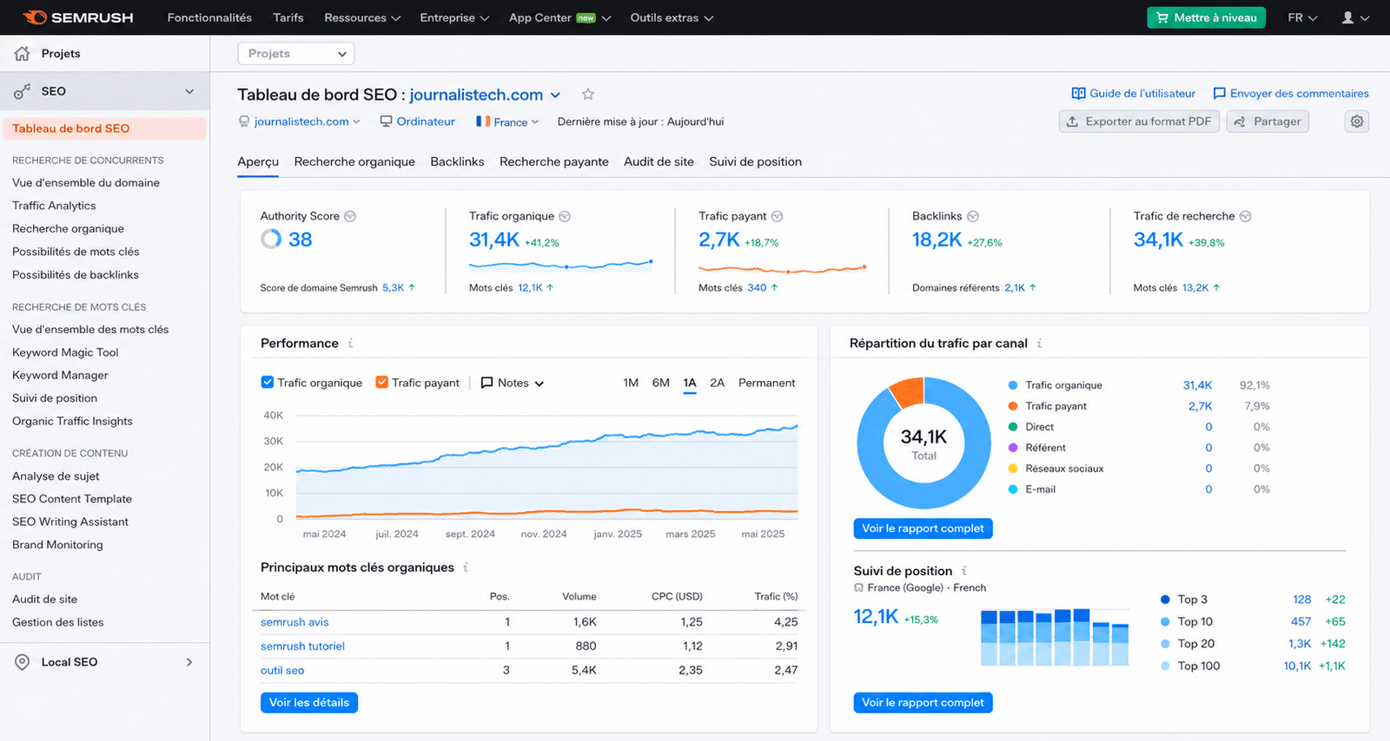Expand the Outils extras menu

[672, 17]
